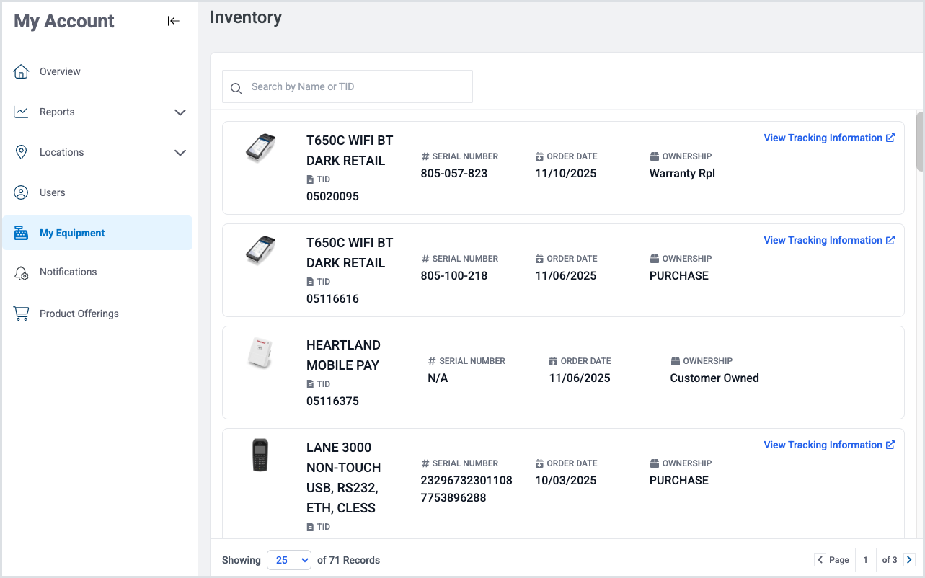Screen dimensions: 925x578
Task: View tracking information for Lane 3000
Action: (x=828, y=445)
